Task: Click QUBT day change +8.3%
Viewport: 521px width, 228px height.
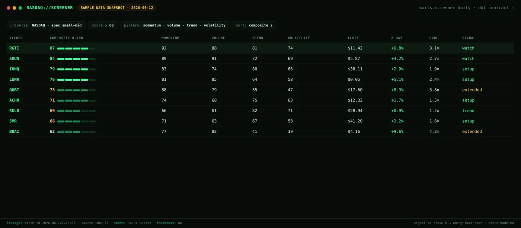Action: [x=397, y=90]
